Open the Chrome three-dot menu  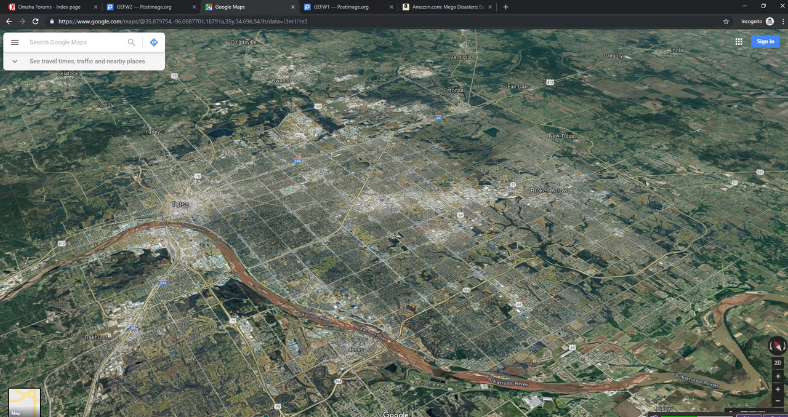pos(782,21)
